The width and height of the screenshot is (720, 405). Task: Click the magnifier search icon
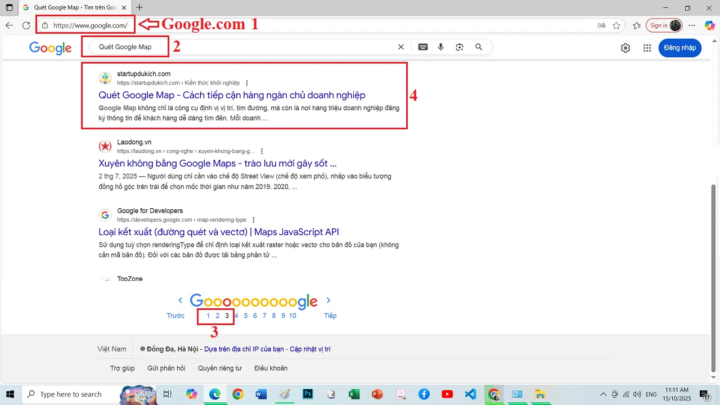pos(479,47)
